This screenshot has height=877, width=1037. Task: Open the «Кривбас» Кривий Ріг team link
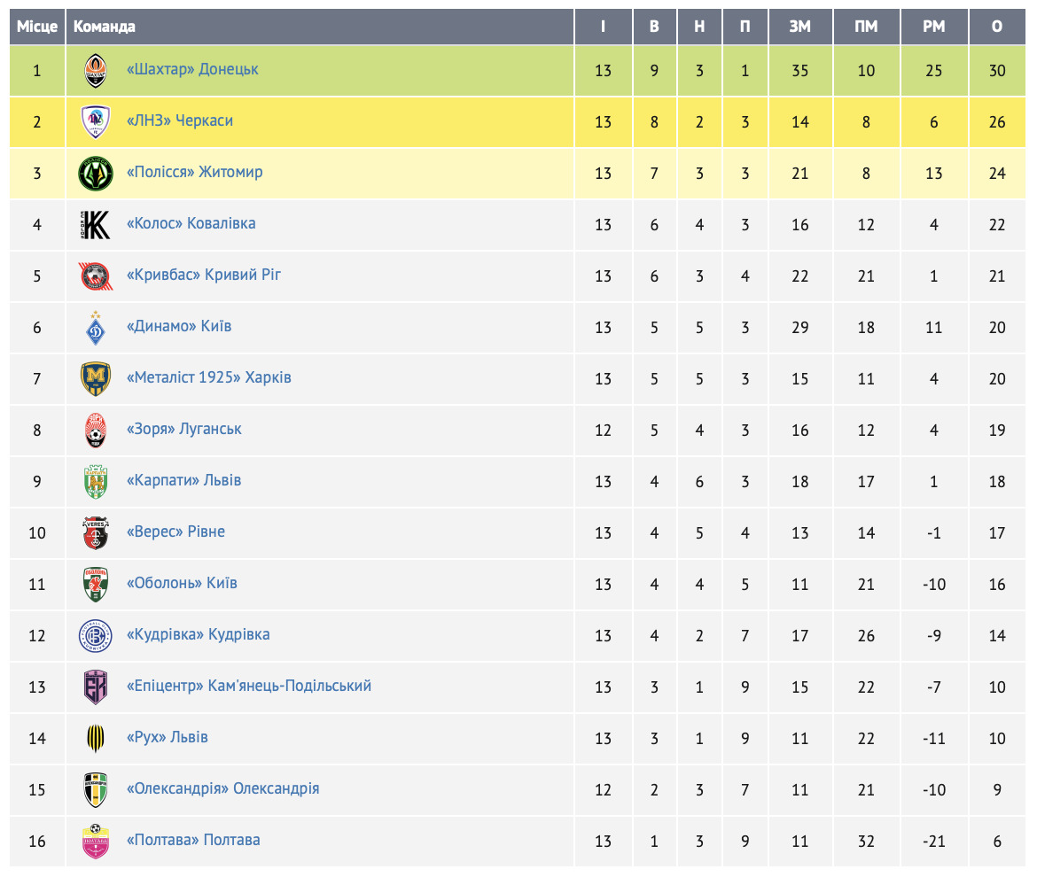[204, 275]
